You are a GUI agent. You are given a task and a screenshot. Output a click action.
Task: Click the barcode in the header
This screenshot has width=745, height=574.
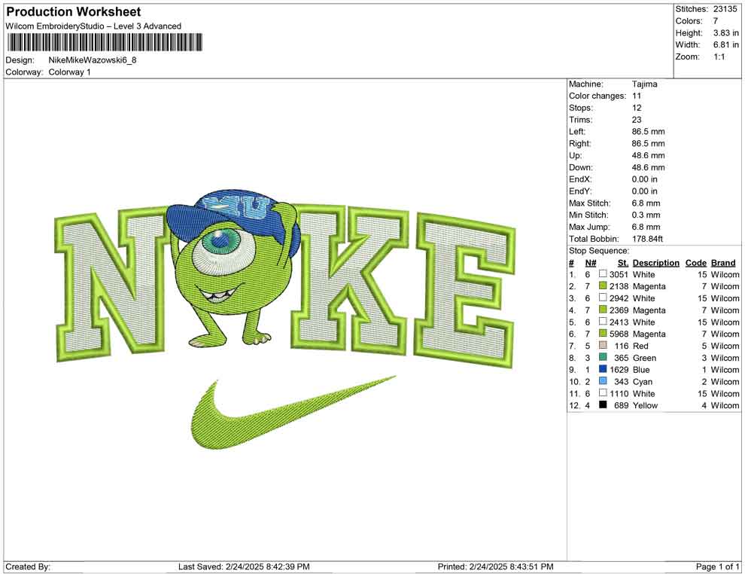(105, 42)
